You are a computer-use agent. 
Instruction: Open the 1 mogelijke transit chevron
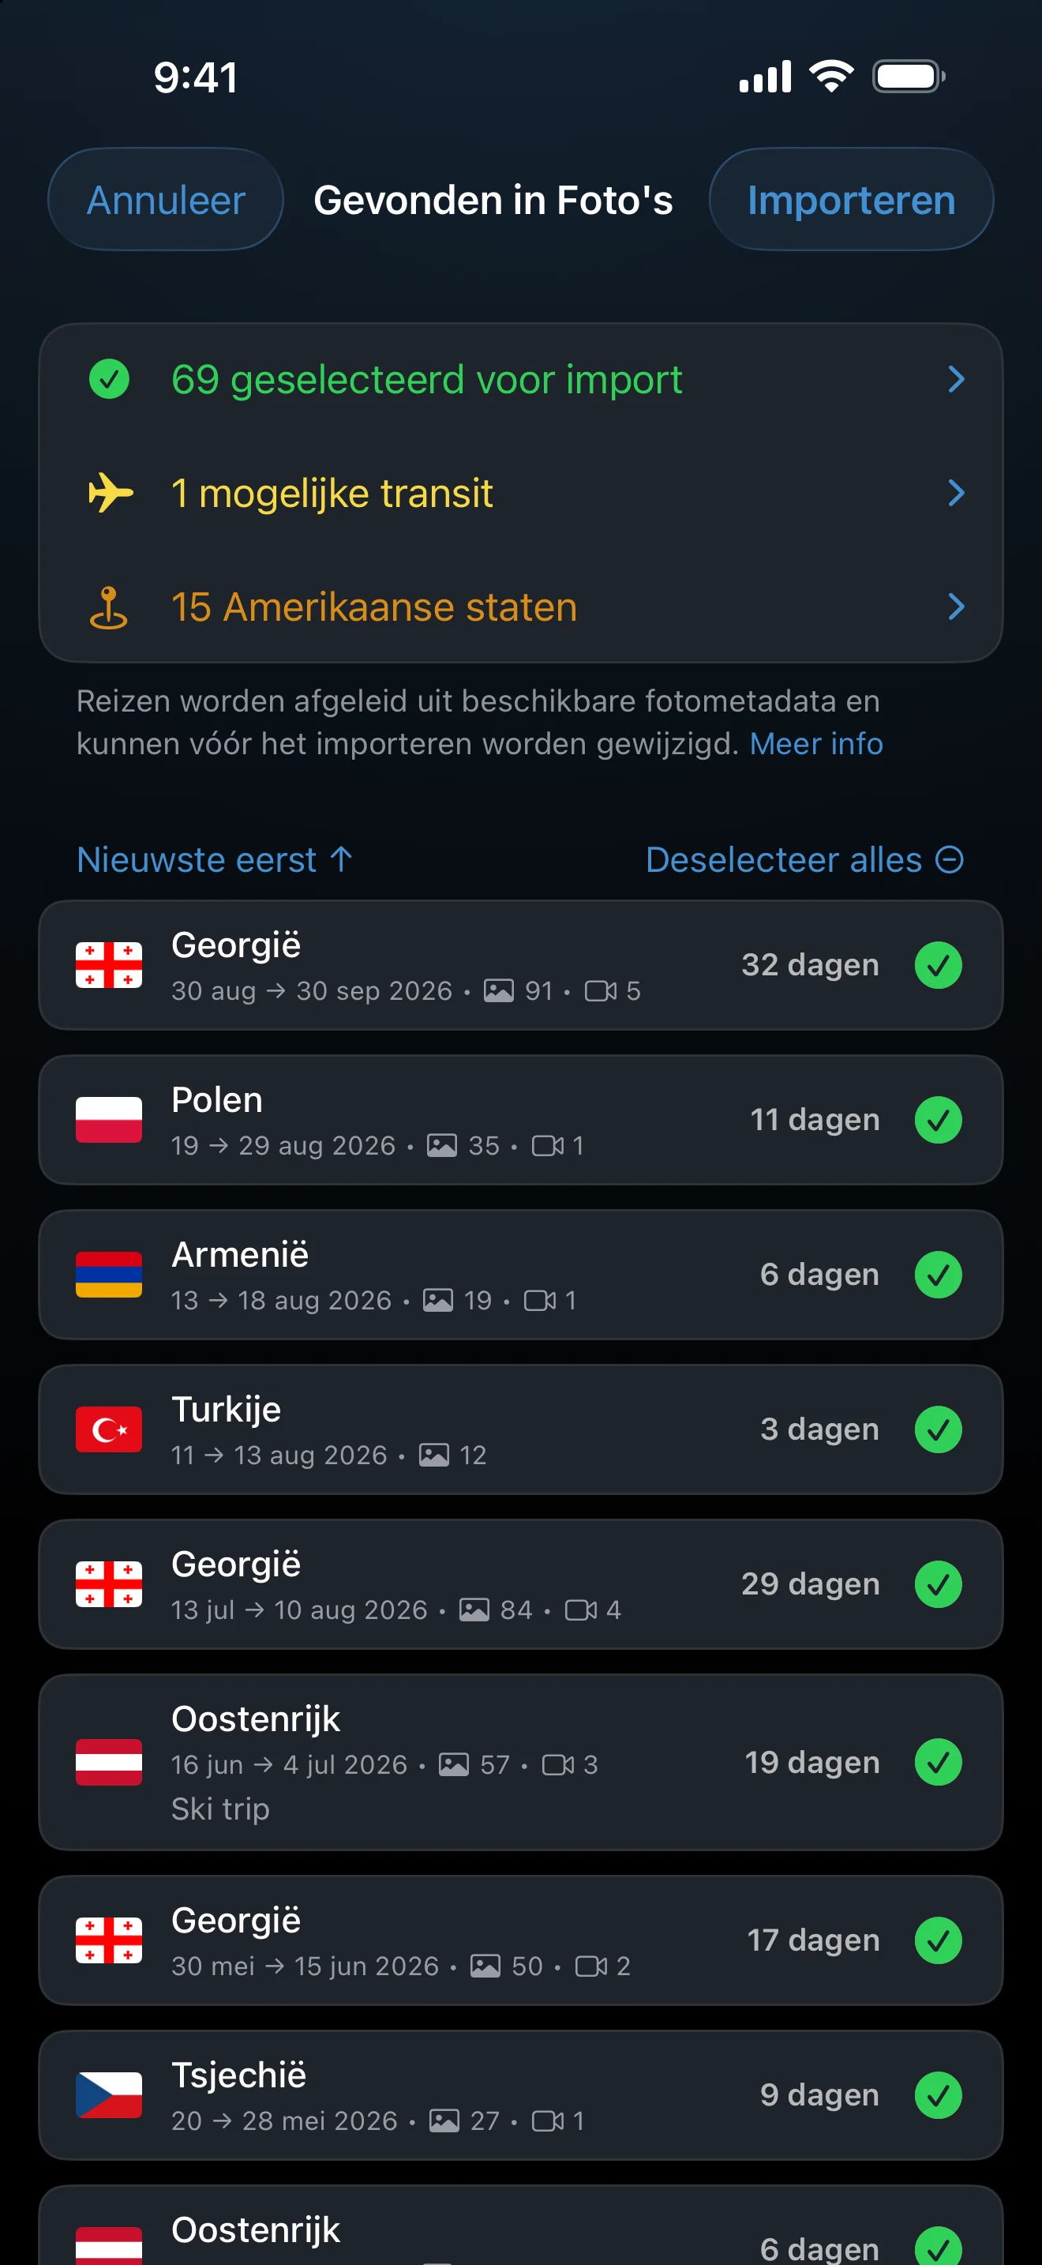957,492
